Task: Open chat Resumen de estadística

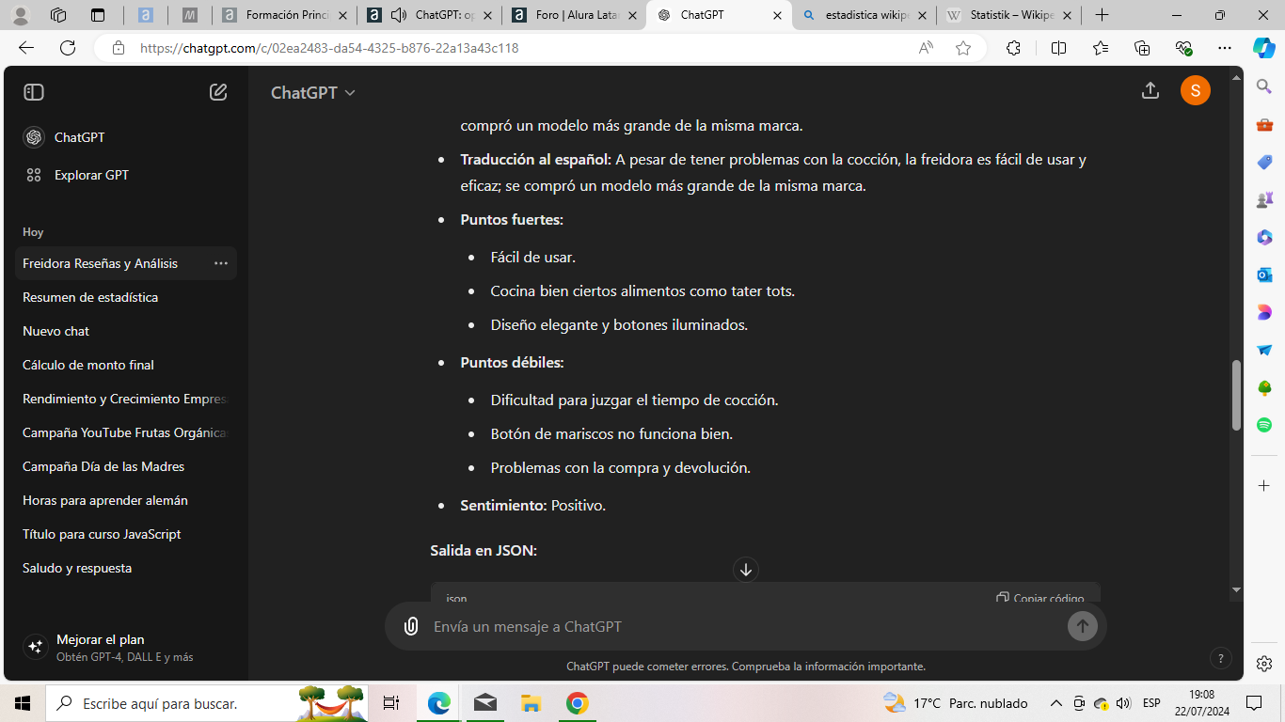Action: pos(126,297)
